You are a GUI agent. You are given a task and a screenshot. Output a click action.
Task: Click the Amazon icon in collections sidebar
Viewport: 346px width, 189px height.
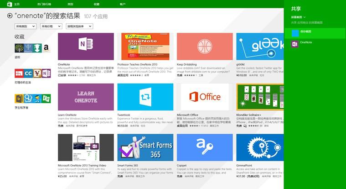(46, 48)
